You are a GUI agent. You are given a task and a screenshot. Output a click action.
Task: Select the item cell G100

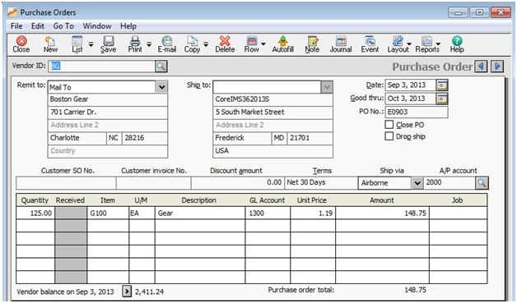[x=108, y=213]
